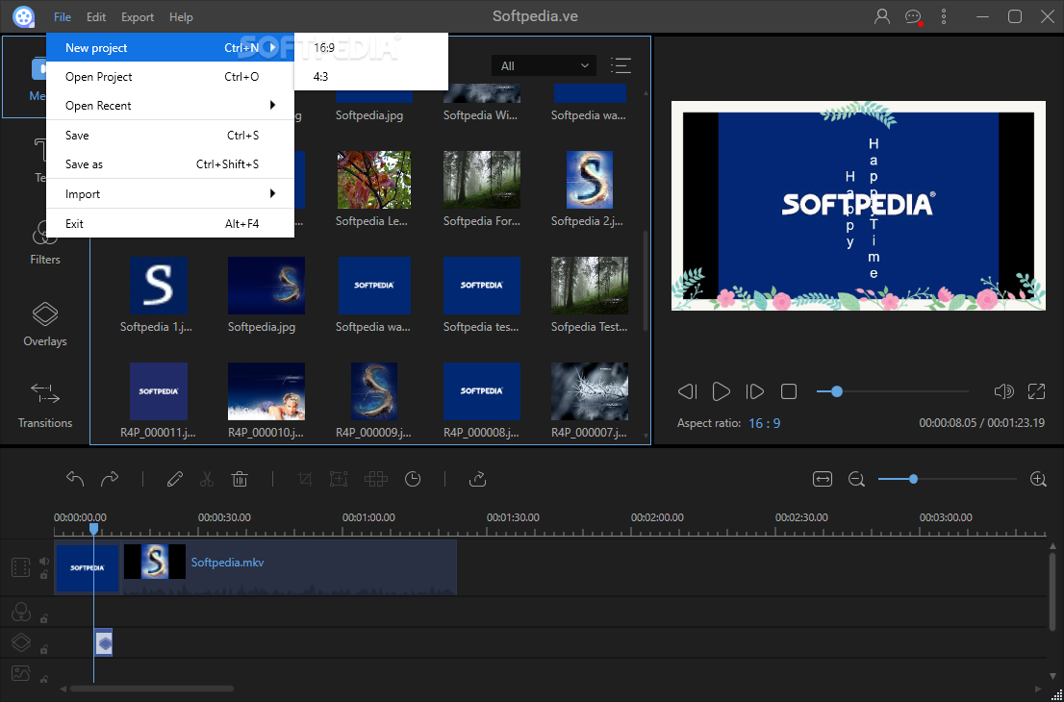This screenshot has height=702, width=1064.
Task: Click the filter track circles icon
Action: 21,612
